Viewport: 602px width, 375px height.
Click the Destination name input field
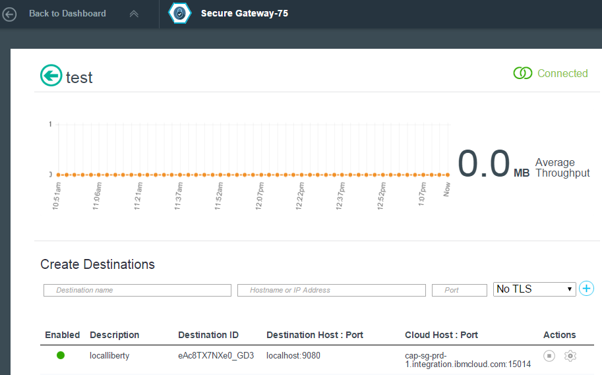(x=137, y=290)
